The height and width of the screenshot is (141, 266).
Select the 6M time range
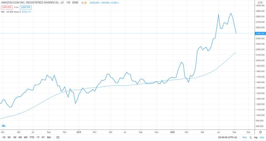(26, 137)
